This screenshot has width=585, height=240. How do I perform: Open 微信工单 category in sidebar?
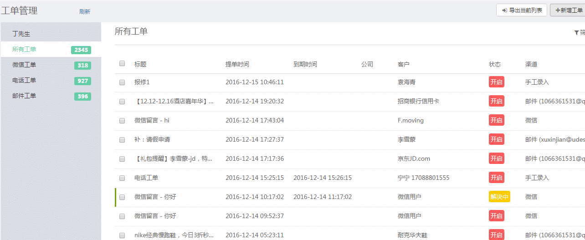[24, 65]
